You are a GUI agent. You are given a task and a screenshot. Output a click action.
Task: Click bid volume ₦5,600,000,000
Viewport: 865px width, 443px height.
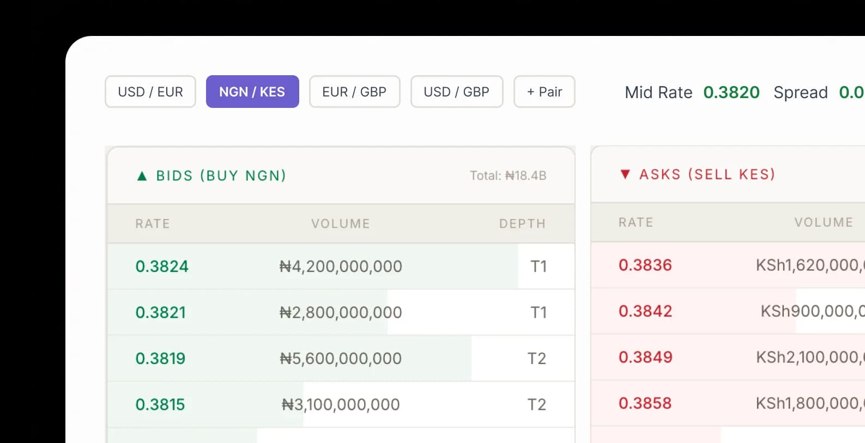(x=341, y=359)
